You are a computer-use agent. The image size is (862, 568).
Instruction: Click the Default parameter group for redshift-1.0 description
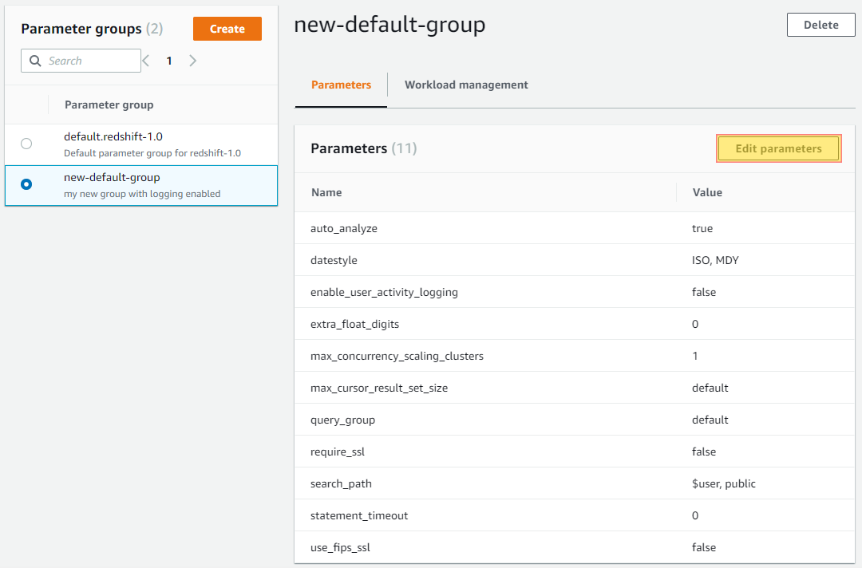pos(152,153)
